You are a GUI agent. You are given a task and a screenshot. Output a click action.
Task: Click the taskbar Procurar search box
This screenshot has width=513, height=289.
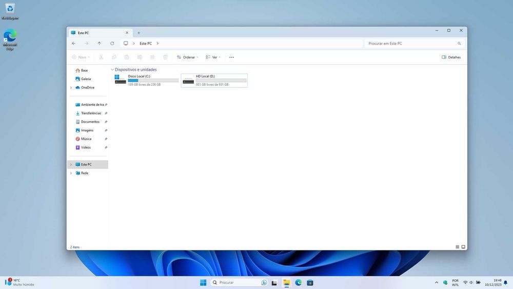239,282
